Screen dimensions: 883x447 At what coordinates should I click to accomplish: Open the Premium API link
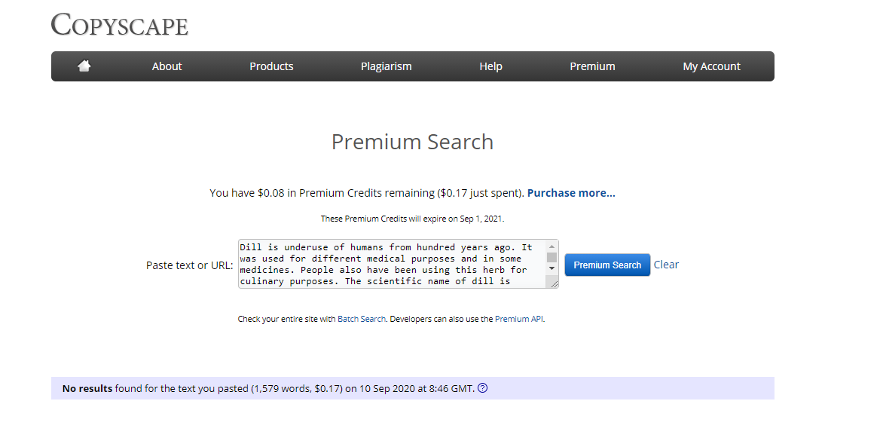point(519,319)
